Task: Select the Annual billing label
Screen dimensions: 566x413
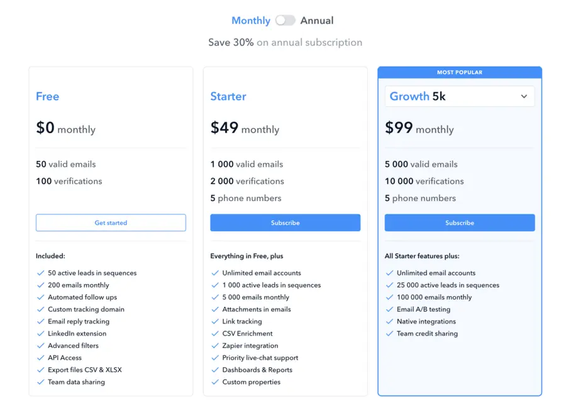Action: tap(317, 21)
